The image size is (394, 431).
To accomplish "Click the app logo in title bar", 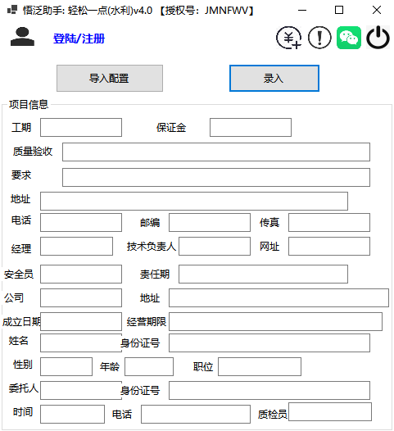I will pos(12,10).
